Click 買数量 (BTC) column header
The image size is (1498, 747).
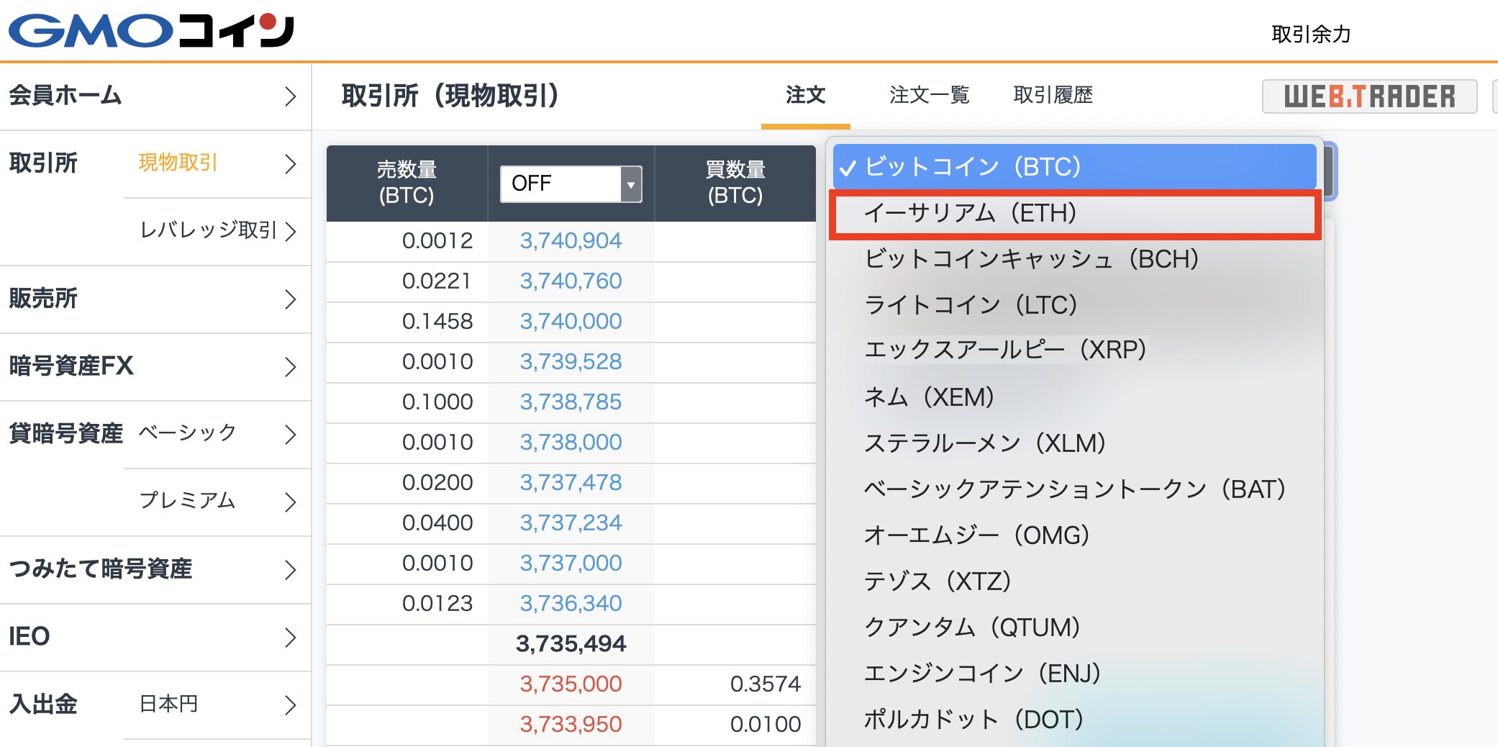[735, 183]
